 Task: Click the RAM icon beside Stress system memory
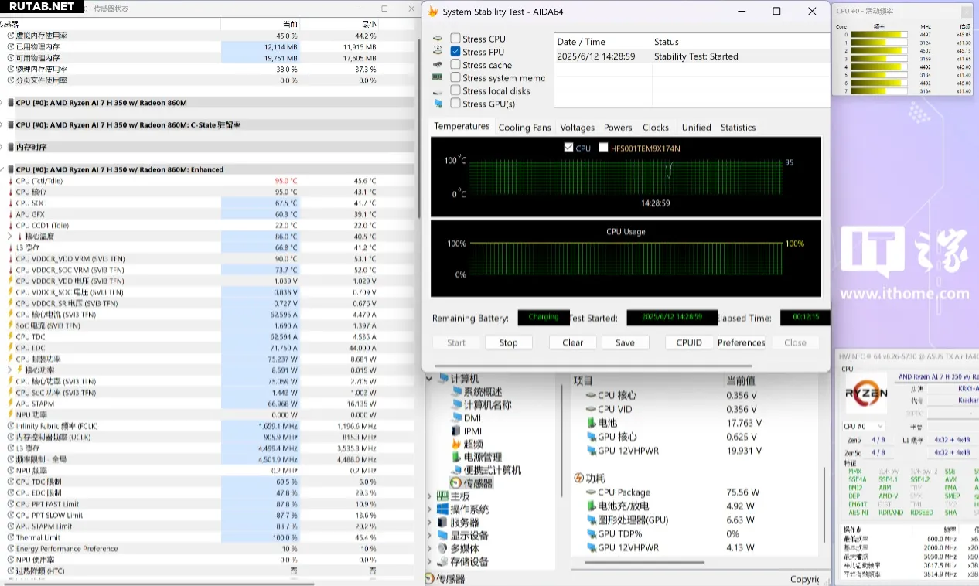[438, 78]
